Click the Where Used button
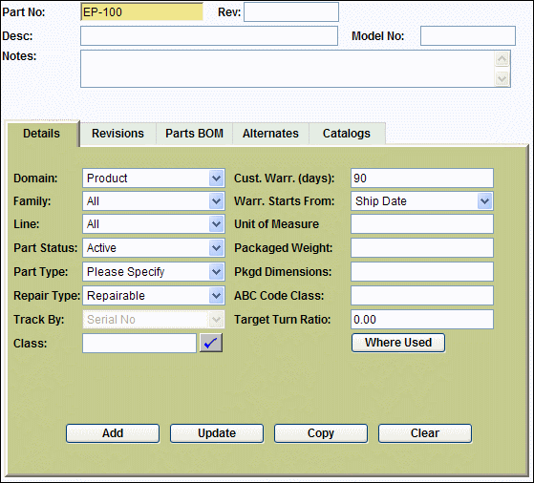Image resolution: width=534 pixels, height=483 pixels. click(x=398, y=343)
